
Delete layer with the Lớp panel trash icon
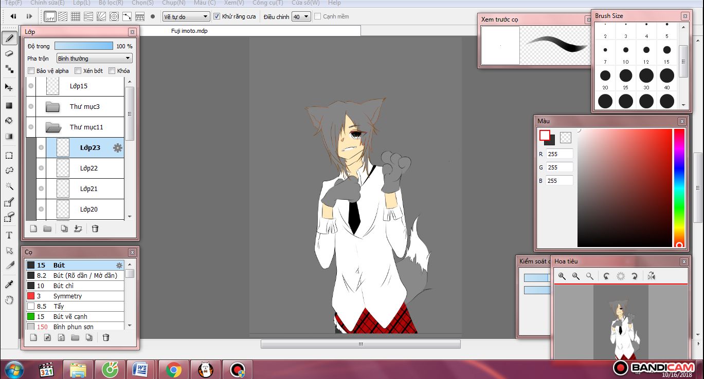pos(95,229)
